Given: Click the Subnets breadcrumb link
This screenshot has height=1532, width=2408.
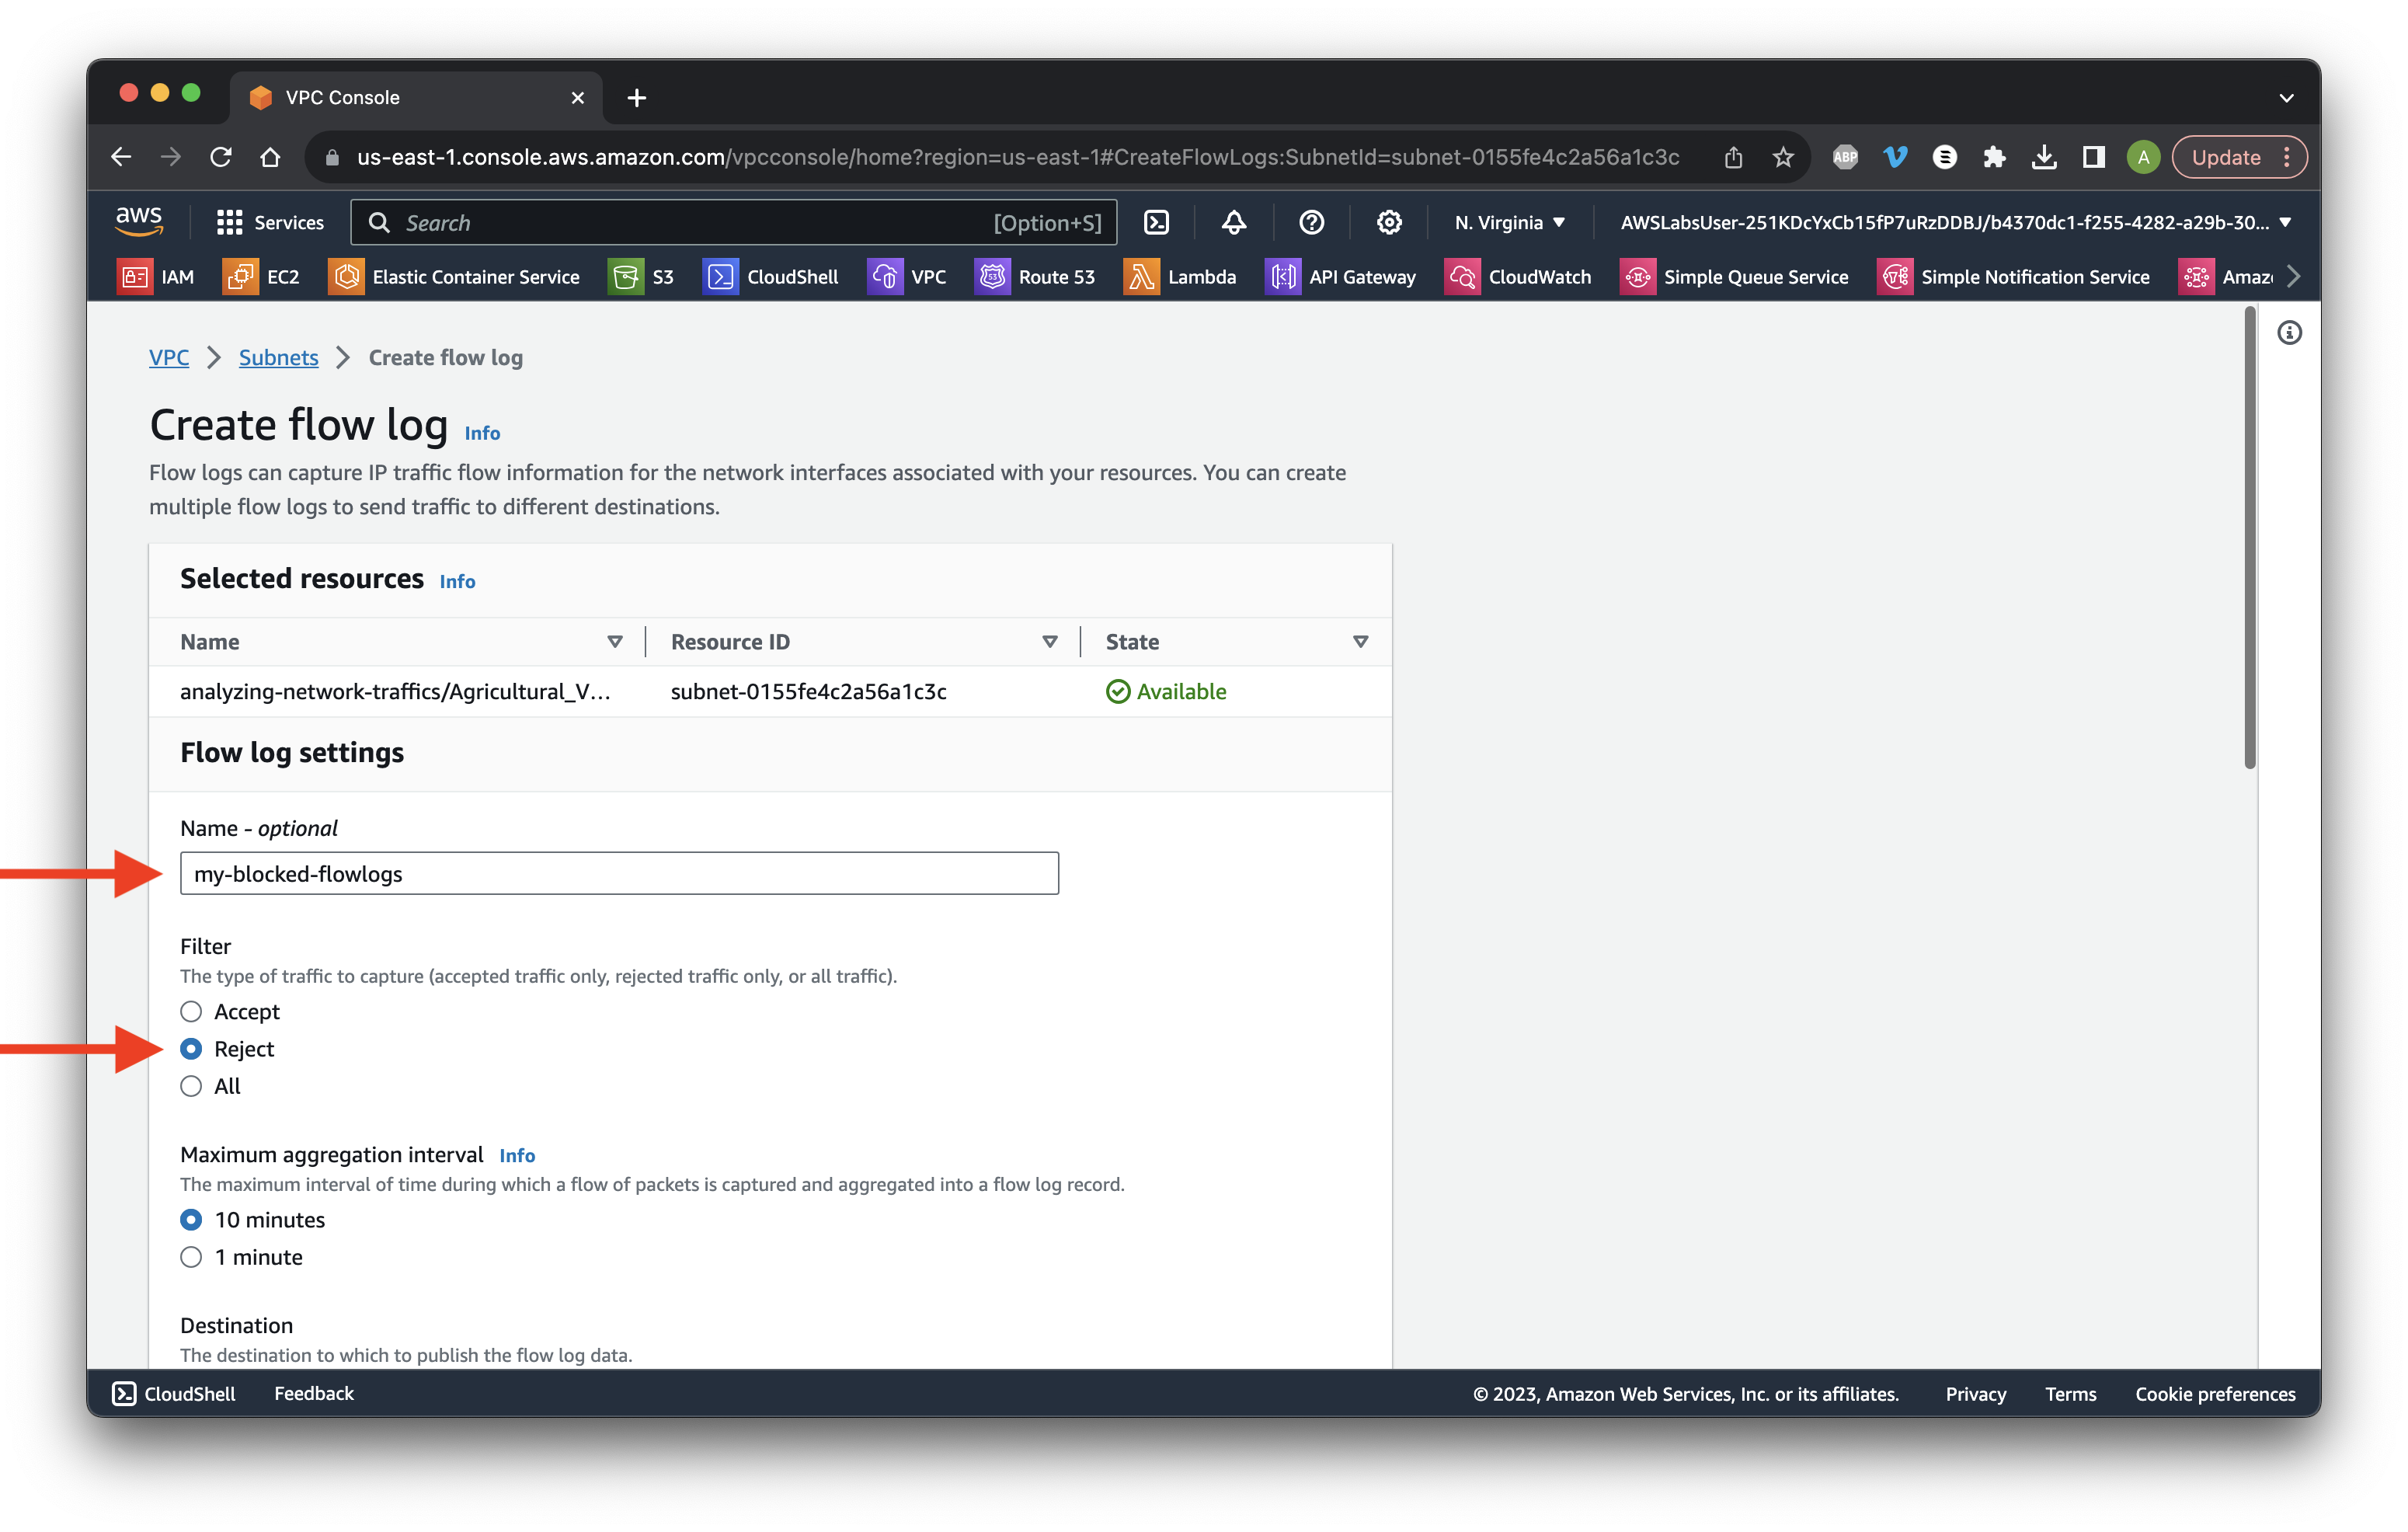Looking at the screenshot, I should [278, 358].
